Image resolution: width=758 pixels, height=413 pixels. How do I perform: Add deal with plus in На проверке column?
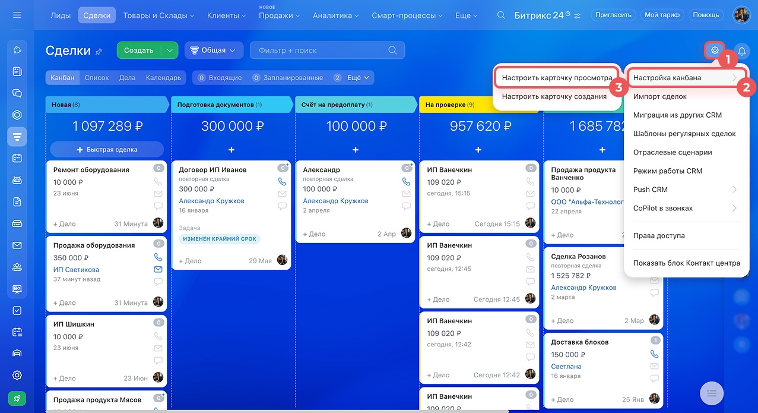(x=478, y=150)
